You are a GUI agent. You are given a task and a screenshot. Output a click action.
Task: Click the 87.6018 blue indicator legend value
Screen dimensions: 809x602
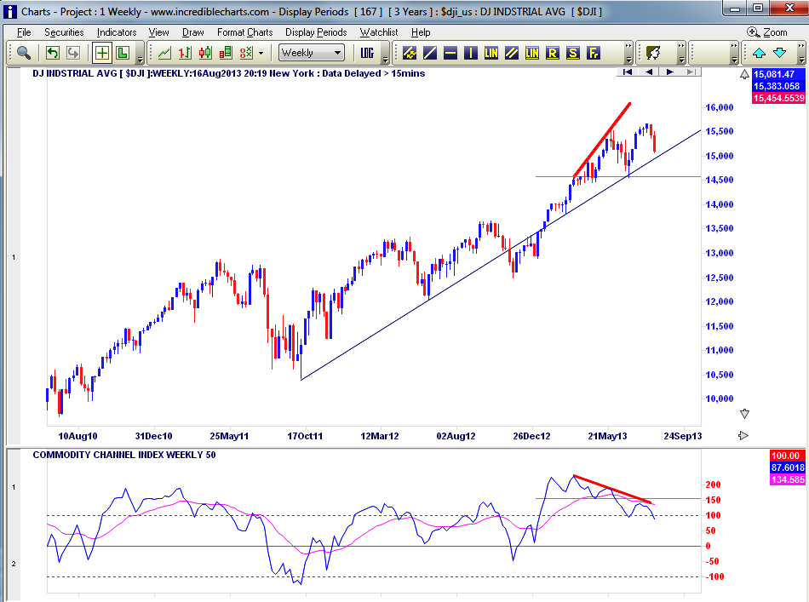(788, 467)
